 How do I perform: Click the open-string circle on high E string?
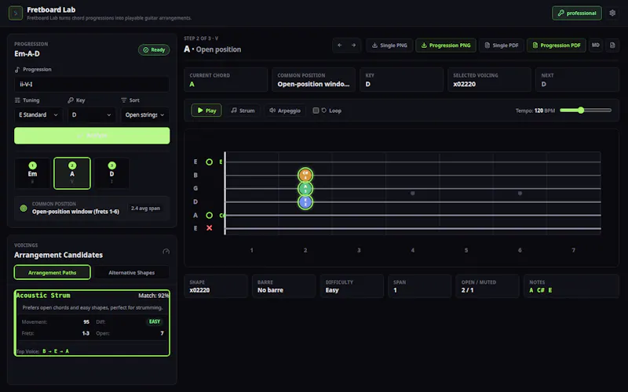[x=209, y=162]
